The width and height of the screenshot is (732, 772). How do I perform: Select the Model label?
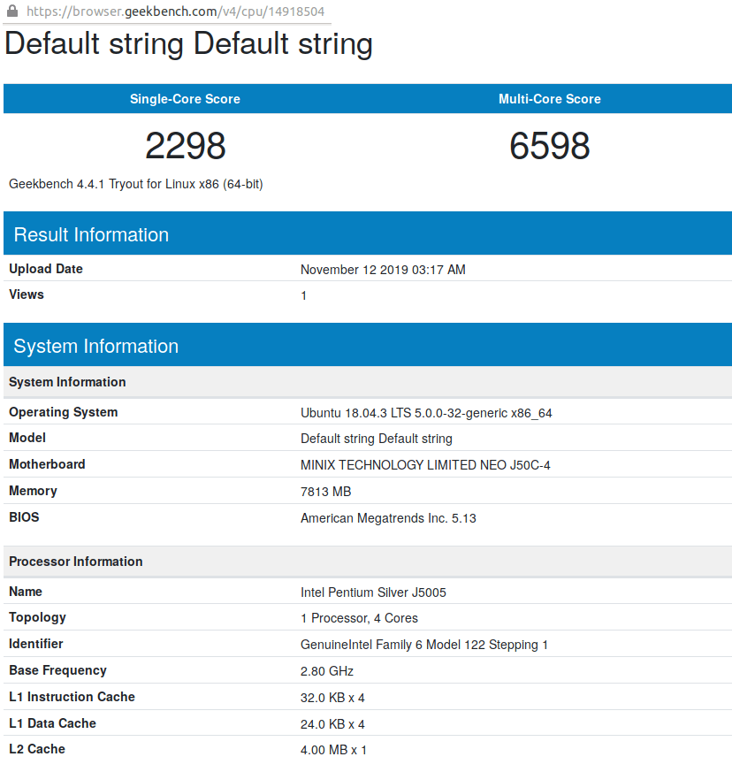(27, 438)
